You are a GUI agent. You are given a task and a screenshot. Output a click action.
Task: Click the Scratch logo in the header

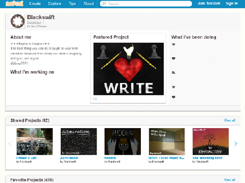14,4
